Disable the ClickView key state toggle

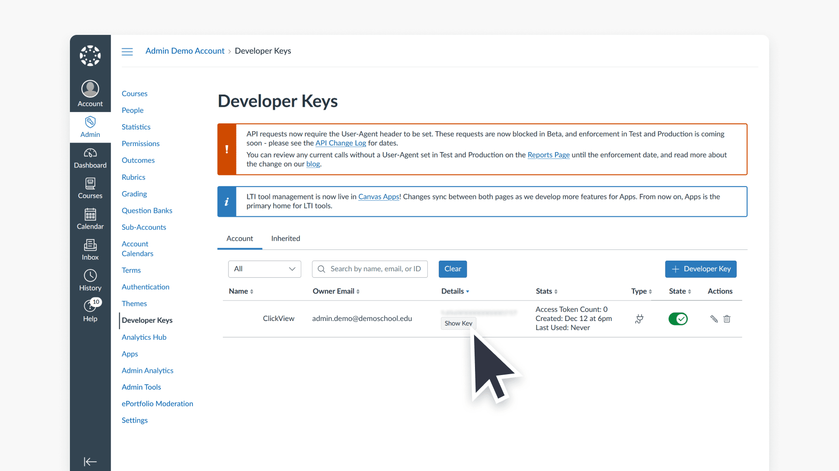pos(678,319)
